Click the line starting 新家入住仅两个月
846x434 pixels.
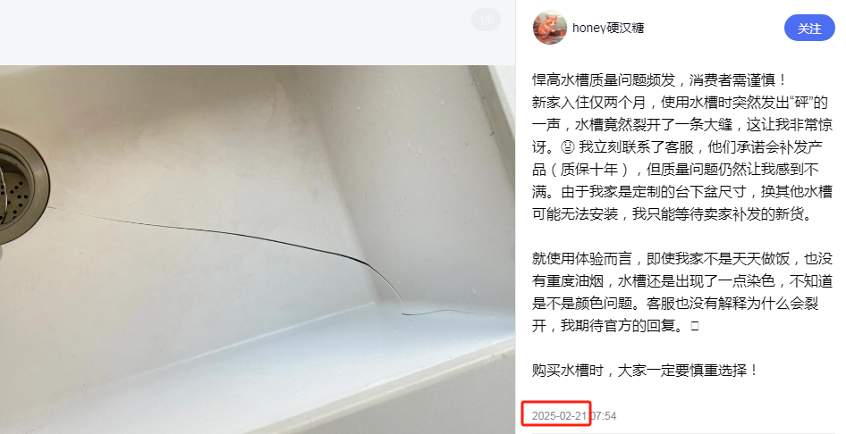click(680, 103)
